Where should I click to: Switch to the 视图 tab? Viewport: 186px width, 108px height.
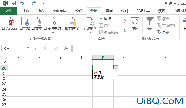125,11
